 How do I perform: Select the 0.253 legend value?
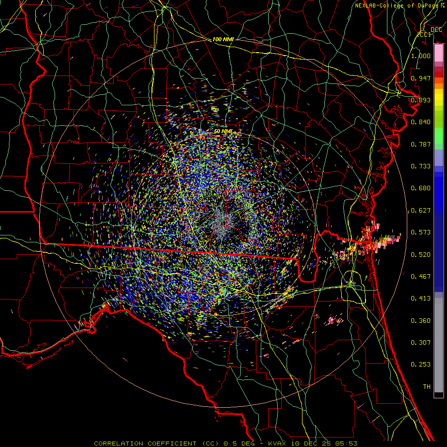coord(421,365)
